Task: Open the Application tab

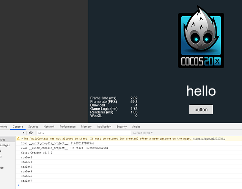Action: (104, 127)
